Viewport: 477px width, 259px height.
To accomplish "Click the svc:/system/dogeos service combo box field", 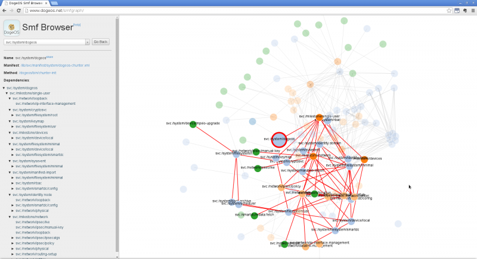I will click(x=44, y=42).
